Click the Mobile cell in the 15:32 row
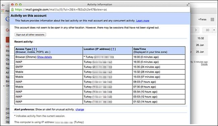Screen dimensions: 218x126 click(49, 72)
